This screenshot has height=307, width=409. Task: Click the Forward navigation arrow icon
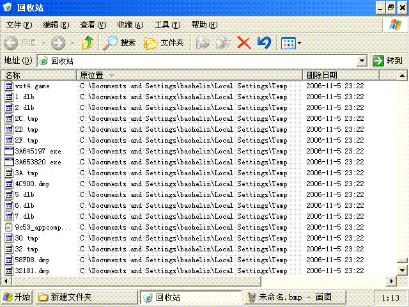tap(58, 43)
